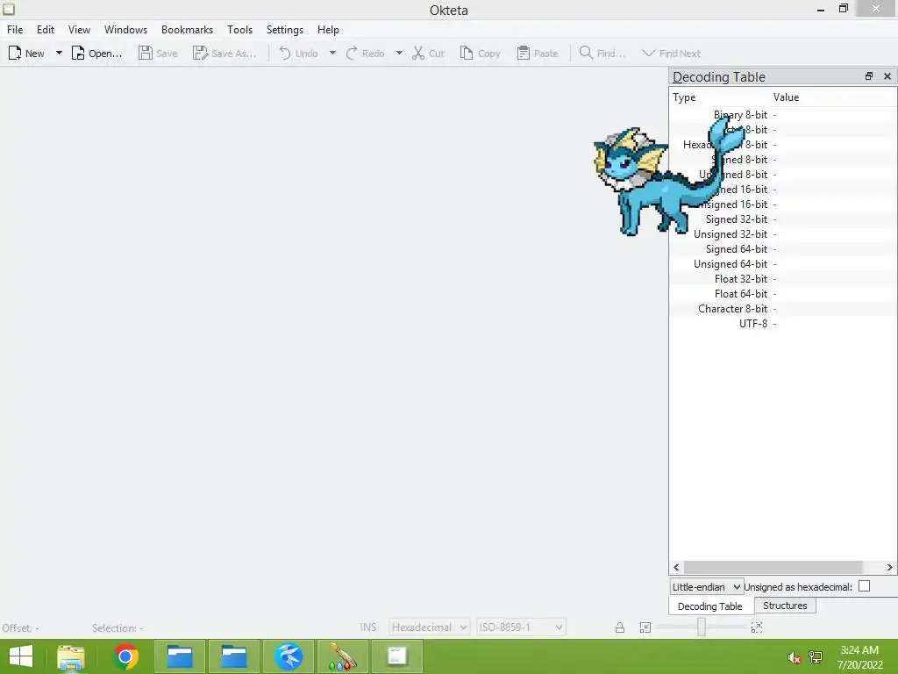Click the zoom fit icon right of slider
The height and width of the screenshot is (674, 898).
757,627
